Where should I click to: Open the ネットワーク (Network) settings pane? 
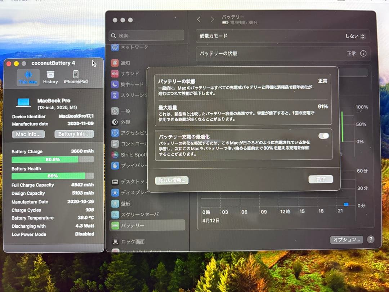(116, 47)
